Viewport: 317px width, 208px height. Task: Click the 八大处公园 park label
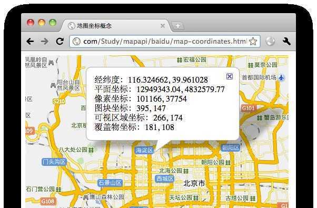pos(76,150)
